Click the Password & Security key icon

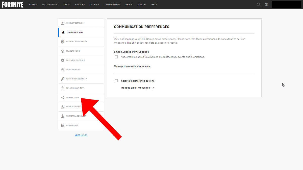pos(63,79)
